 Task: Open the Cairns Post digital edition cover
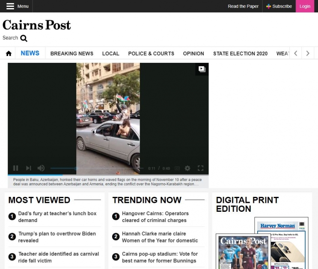244,252
